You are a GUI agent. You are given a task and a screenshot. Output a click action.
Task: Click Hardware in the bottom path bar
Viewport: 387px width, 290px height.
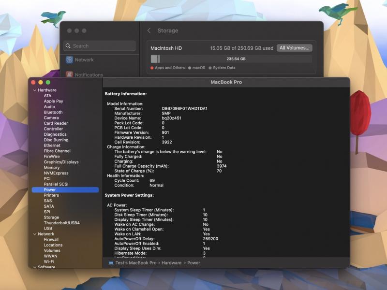coord(172,263)
